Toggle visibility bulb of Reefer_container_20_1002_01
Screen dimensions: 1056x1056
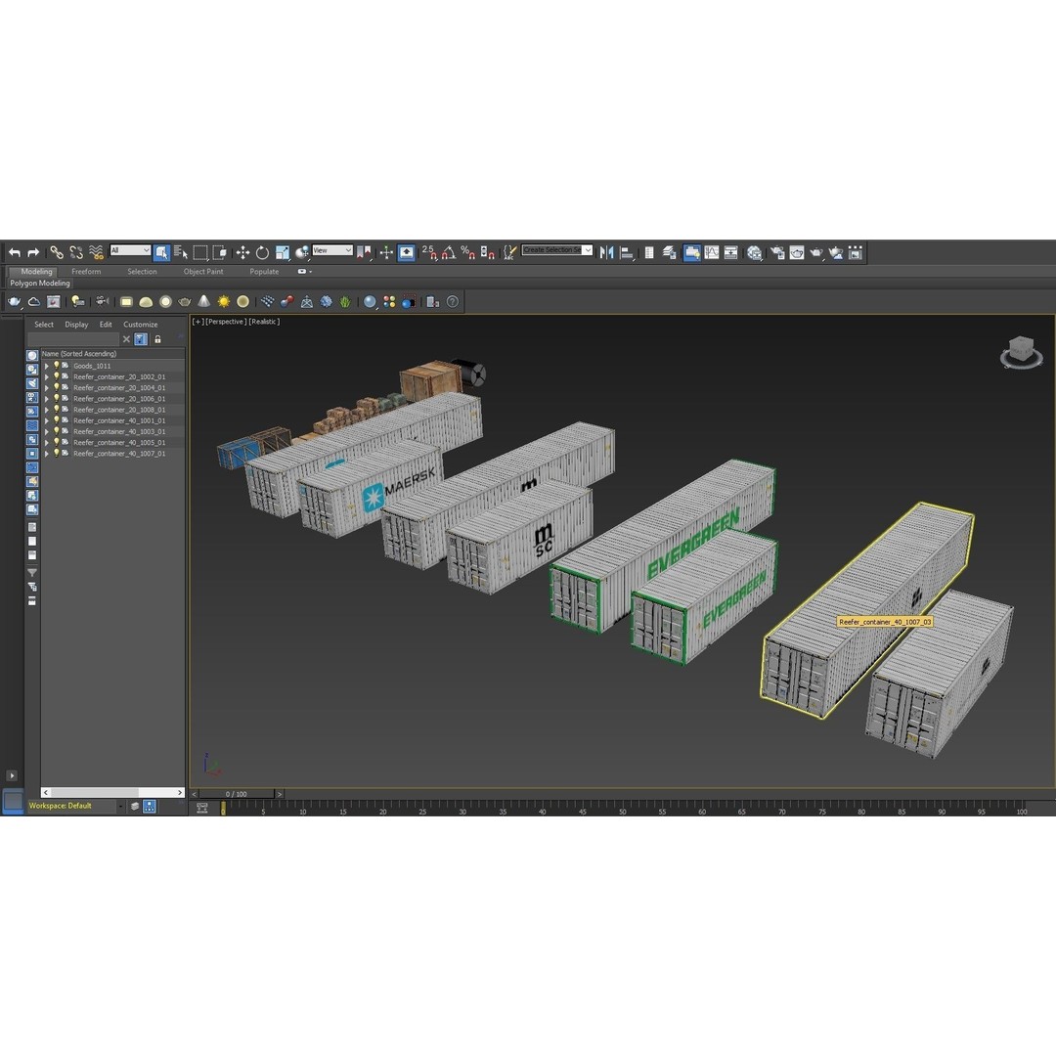tap(57, 376)
